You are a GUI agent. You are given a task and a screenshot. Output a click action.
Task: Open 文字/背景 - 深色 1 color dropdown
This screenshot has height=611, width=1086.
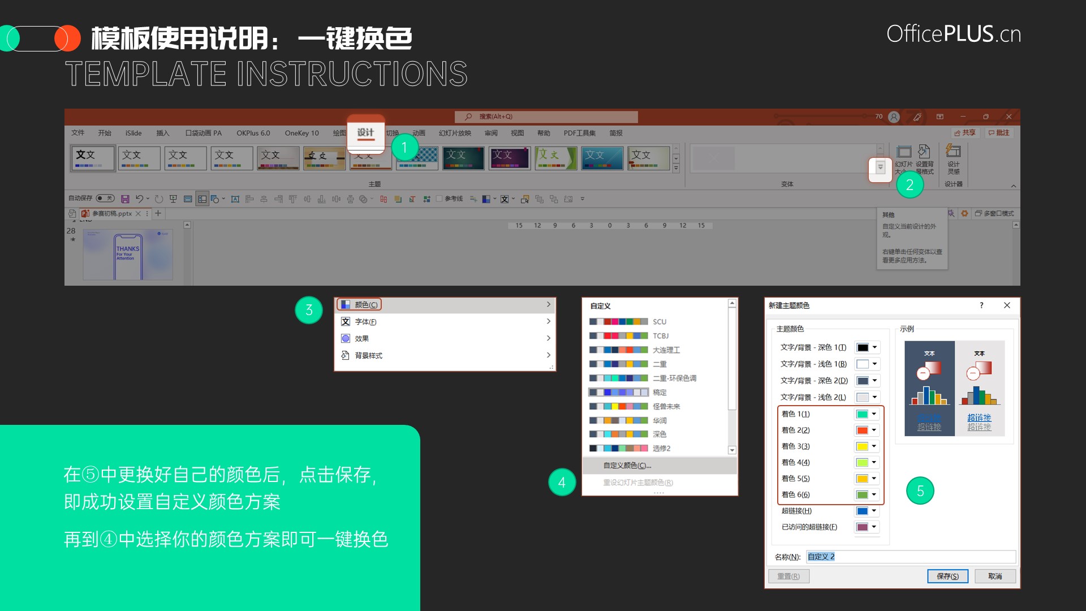tap(867, 347)
